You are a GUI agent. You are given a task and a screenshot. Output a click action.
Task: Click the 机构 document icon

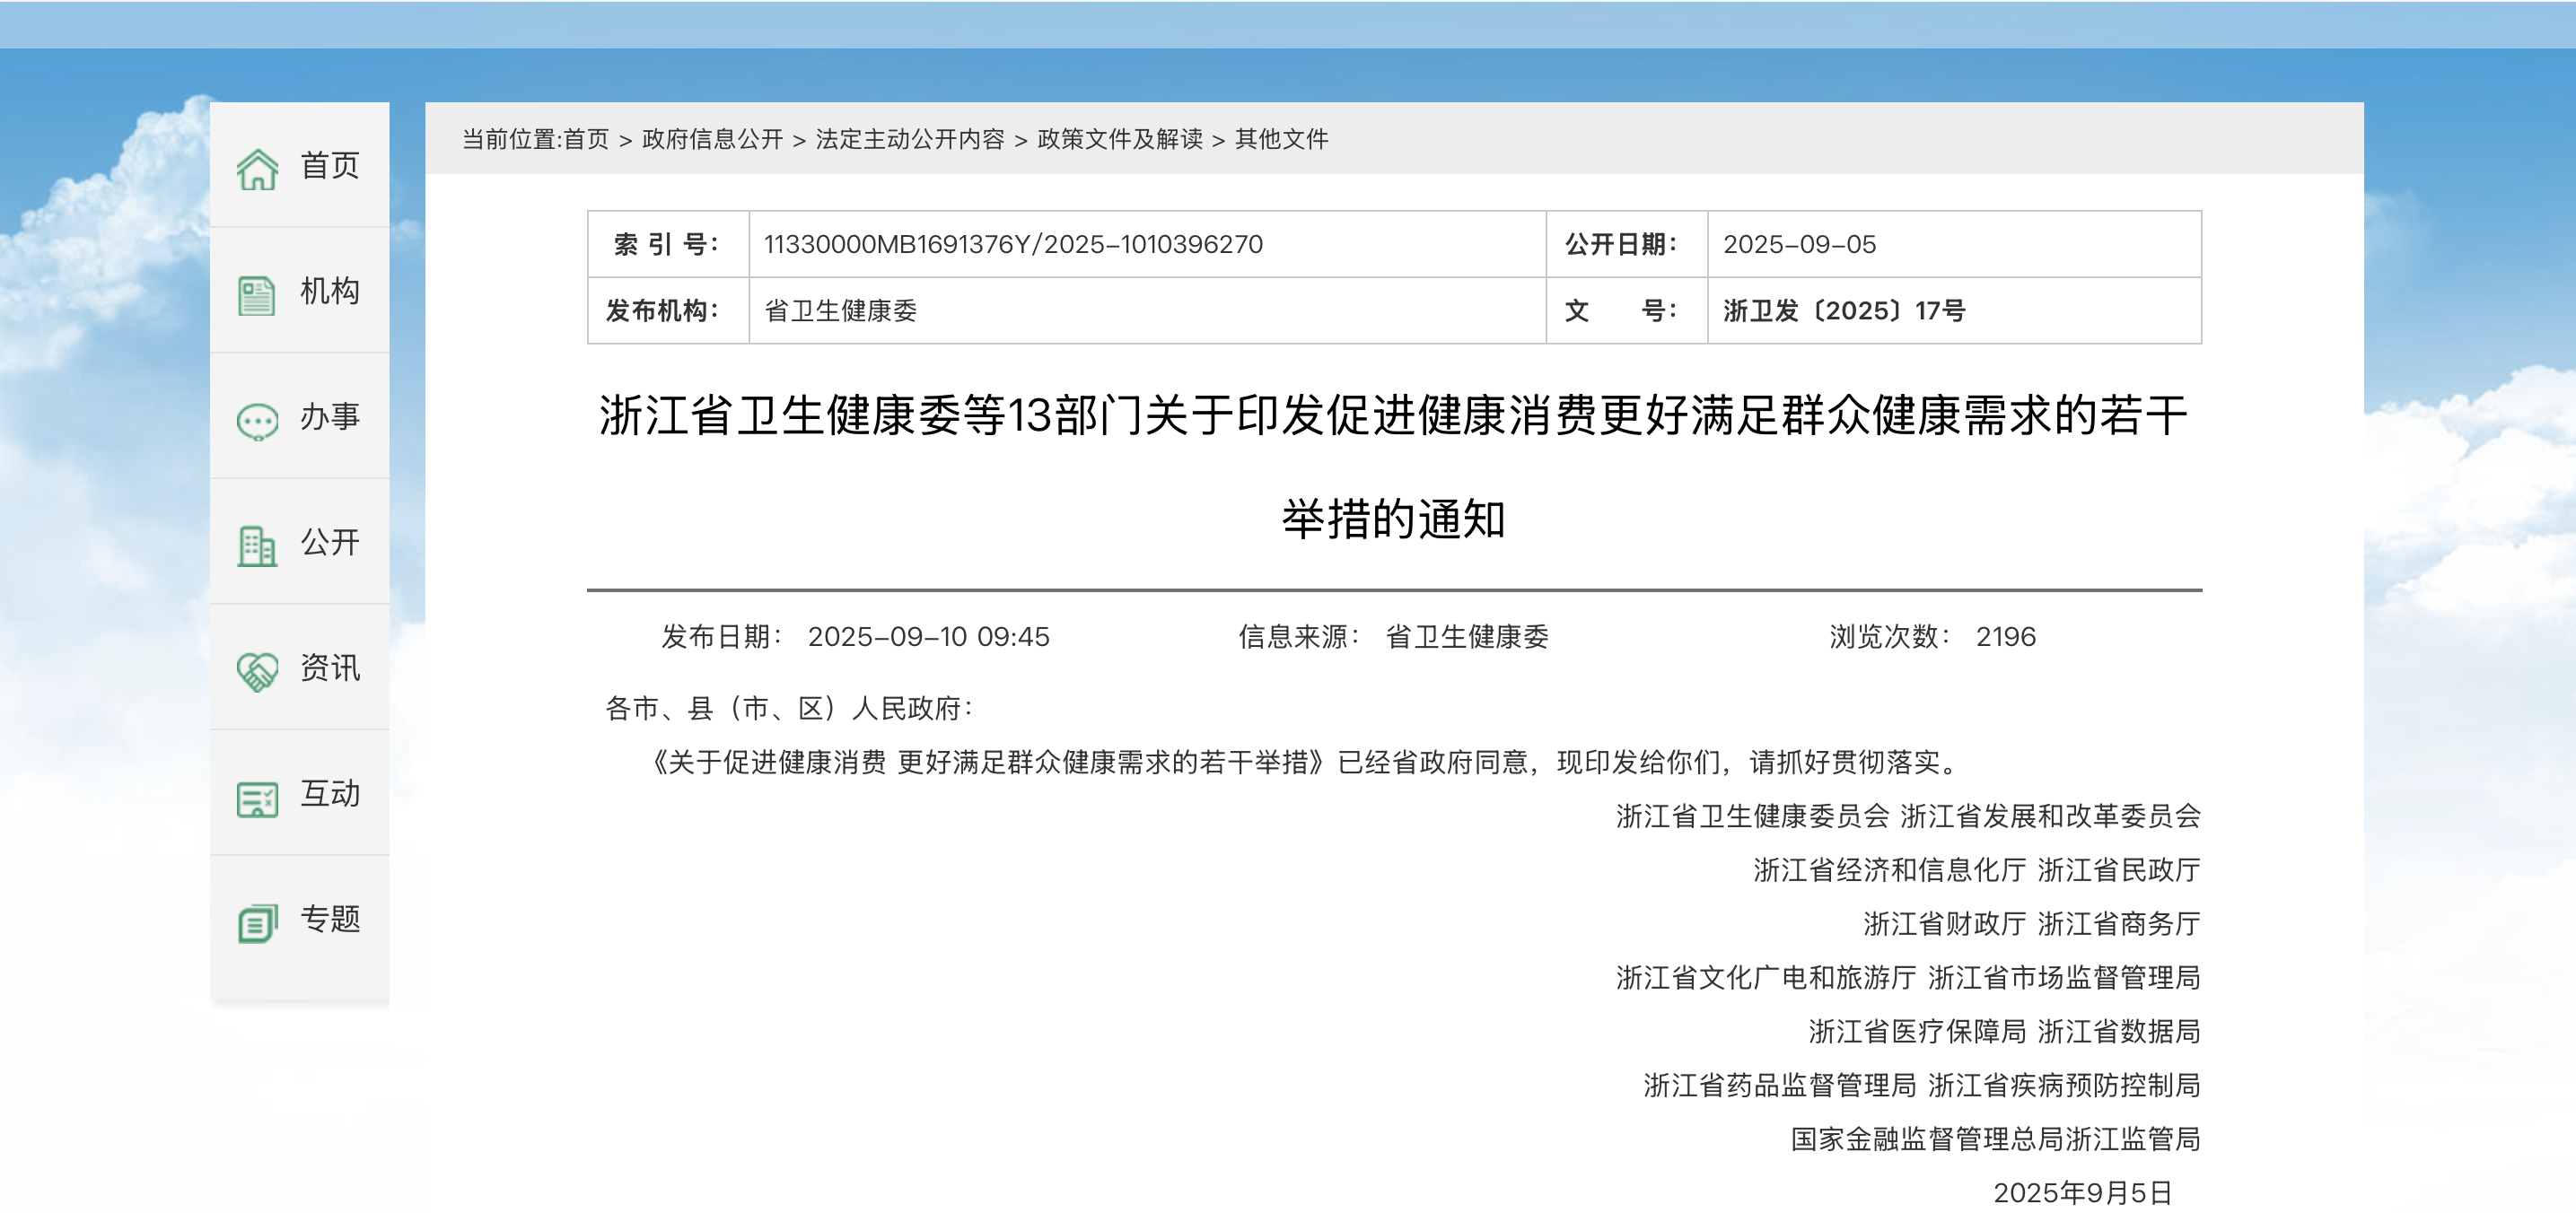click(257, 295)
